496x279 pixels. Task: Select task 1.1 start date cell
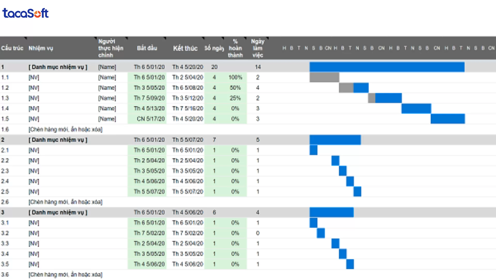coord(149,77)
